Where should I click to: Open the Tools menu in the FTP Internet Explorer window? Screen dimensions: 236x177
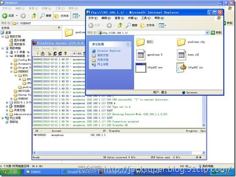146,18
